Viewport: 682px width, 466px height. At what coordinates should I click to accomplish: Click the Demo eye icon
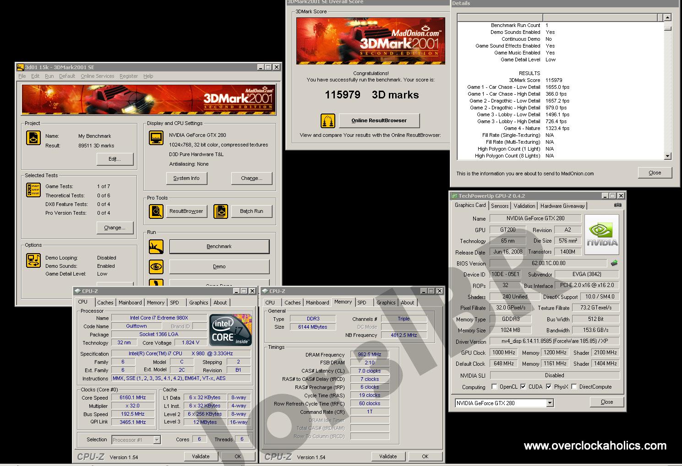tap(156, 266)
